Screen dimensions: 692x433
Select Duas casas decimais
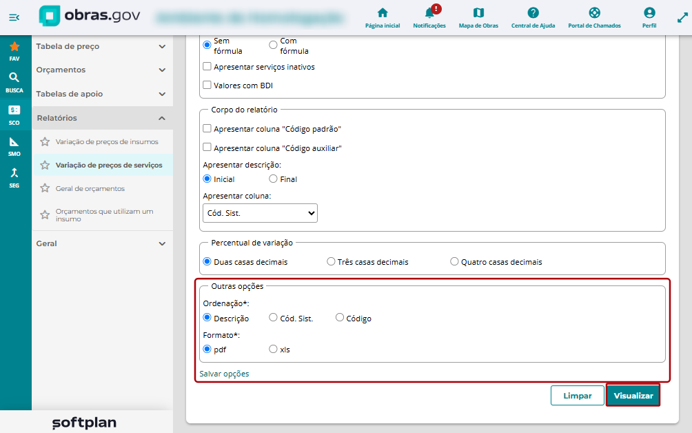207,261
